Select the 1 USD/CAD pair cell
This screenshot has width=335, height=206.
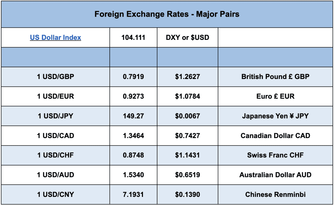point(56,135)
